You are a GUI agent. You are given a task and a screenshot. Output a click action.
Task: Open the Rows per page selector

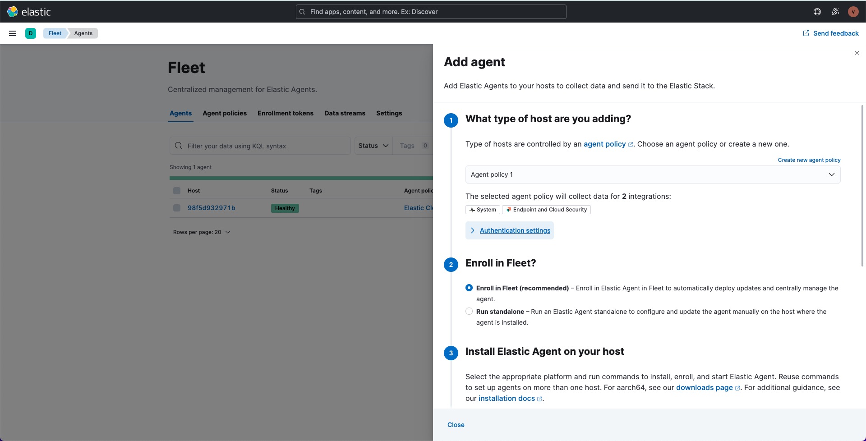click(x=201, y=232)
